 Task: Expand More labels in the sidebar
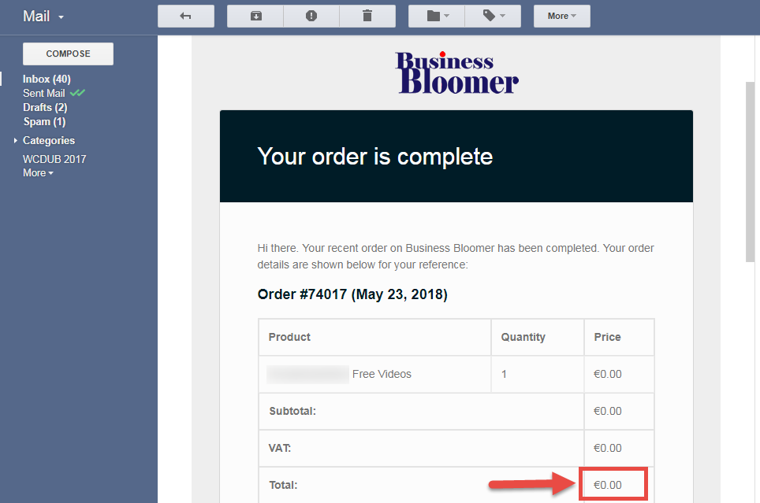[38, 173]
